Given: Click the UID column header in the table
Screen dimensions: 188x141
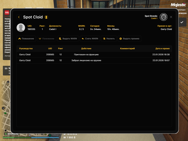Looking at the screenshot, I should pos(50,49).
